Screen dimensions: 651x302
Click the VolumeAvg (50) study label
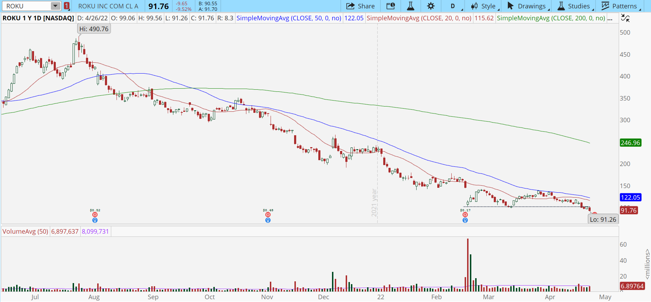click(25, 232)
